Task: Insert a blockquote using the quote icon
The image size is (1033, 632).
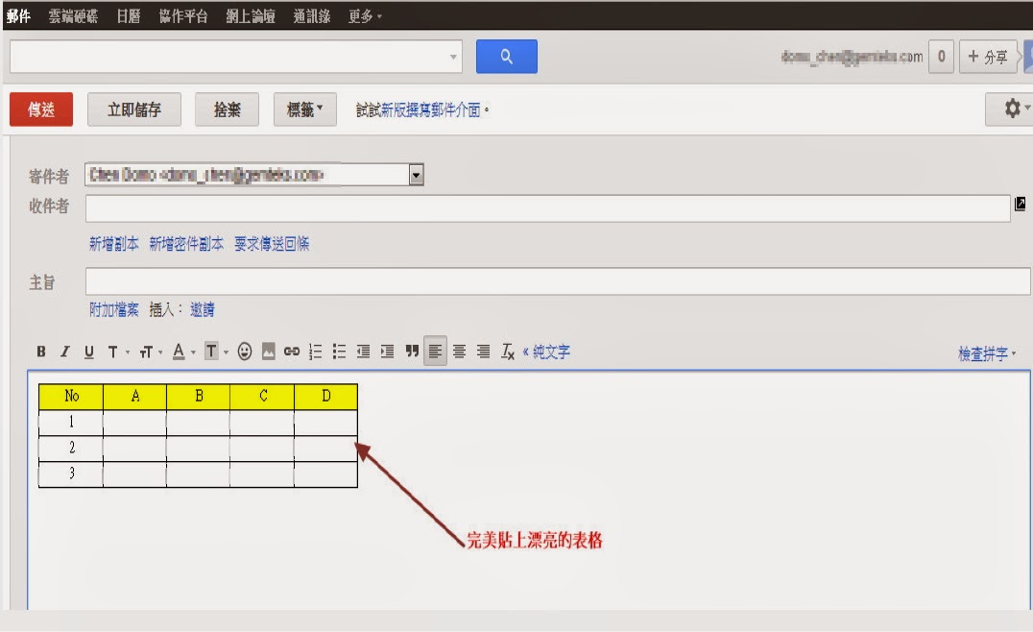Action: (411, 351)
